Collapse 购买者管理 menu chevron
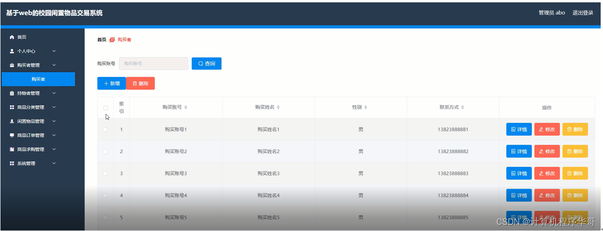The width and height of the screenshot is (603, 231). click(x=54, y=65)
